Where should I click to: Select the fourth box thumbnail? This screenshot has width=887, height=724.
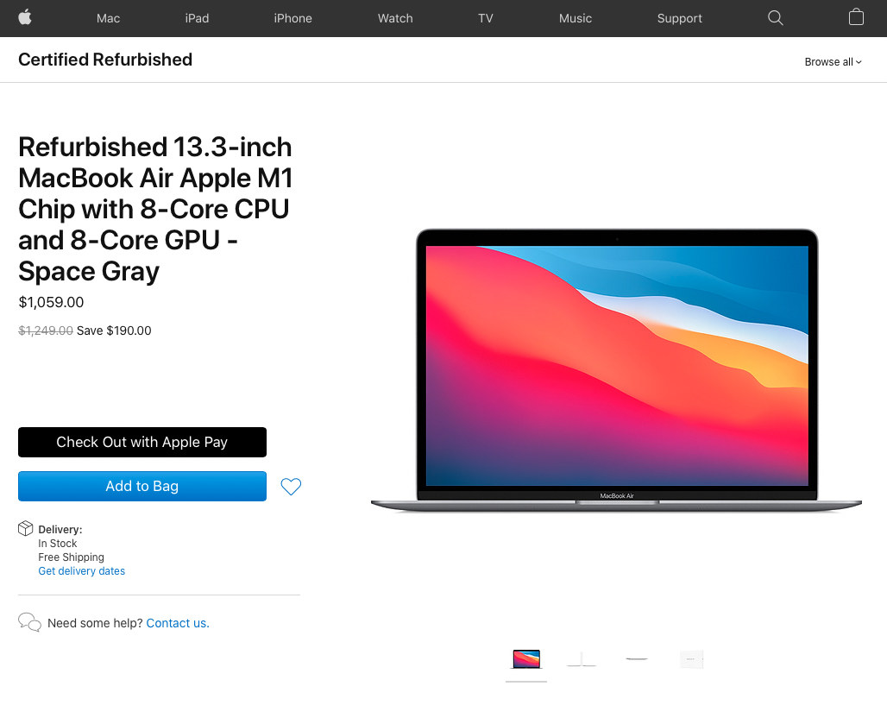(x=691, y=659)
